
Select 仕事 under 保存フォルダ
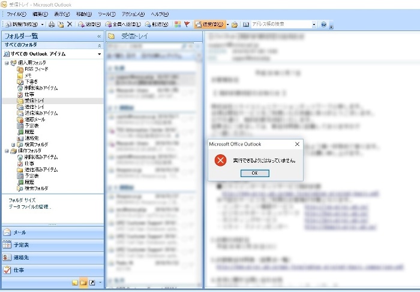pos(29,163)
